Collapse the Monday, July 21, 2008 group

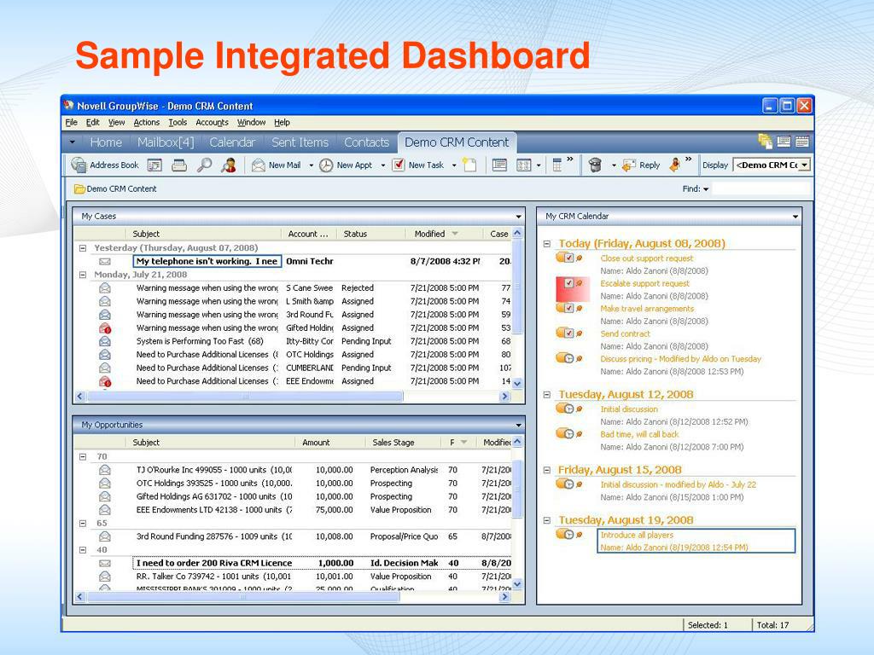pos(83,275)
